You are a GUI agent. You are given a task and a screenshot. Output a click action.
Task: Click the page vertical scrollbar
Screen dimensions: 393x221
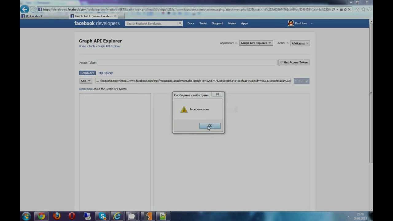(371, 93)
